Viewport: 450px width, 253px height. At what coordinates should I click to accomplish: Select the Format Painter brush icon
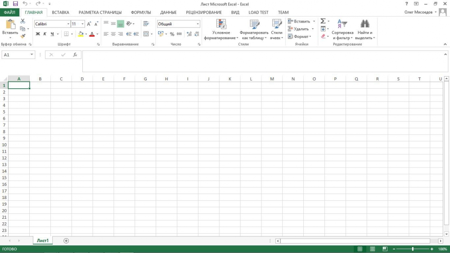(x=23, y=36)
